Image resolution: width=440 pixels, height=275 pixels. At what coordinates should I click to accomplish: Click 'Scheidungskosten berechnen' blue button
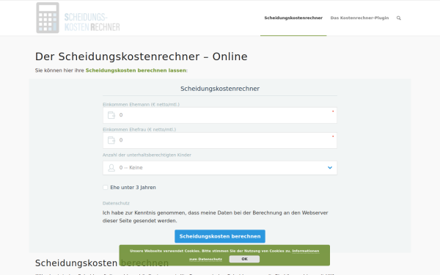(220, 236)
